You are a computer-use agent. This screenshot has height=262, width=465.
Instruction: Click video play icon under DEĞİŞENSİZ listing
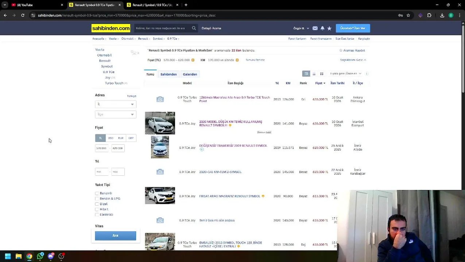[x=202, y=150]
